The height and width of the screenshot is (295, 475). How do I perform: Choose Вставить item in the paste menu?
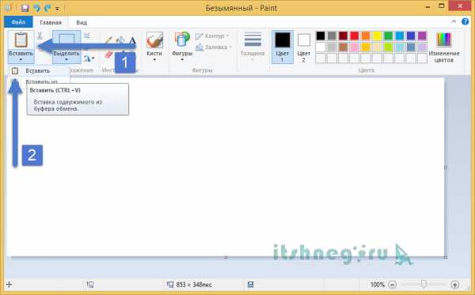coord(38,71)
